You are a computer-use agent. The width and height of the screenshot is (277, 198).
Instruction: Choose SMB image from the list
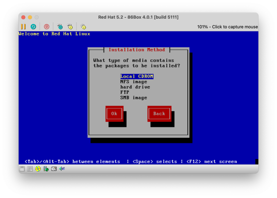coord(134,97)
